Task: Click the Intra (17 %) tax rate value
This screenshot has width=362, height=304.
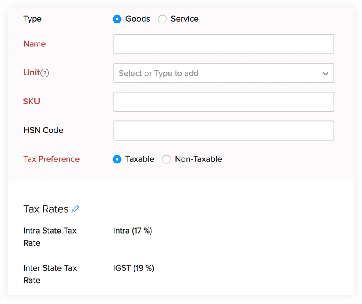Action: [x=133, y=231]
